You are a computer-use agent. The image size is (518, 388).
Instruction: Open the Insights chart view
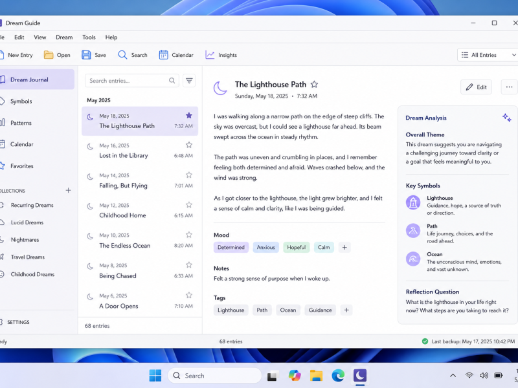coord(221,55)
